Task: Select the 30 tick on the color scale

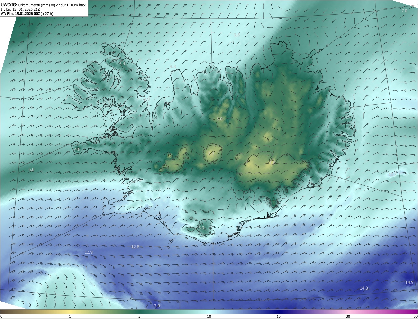Action: coord(348,317)
